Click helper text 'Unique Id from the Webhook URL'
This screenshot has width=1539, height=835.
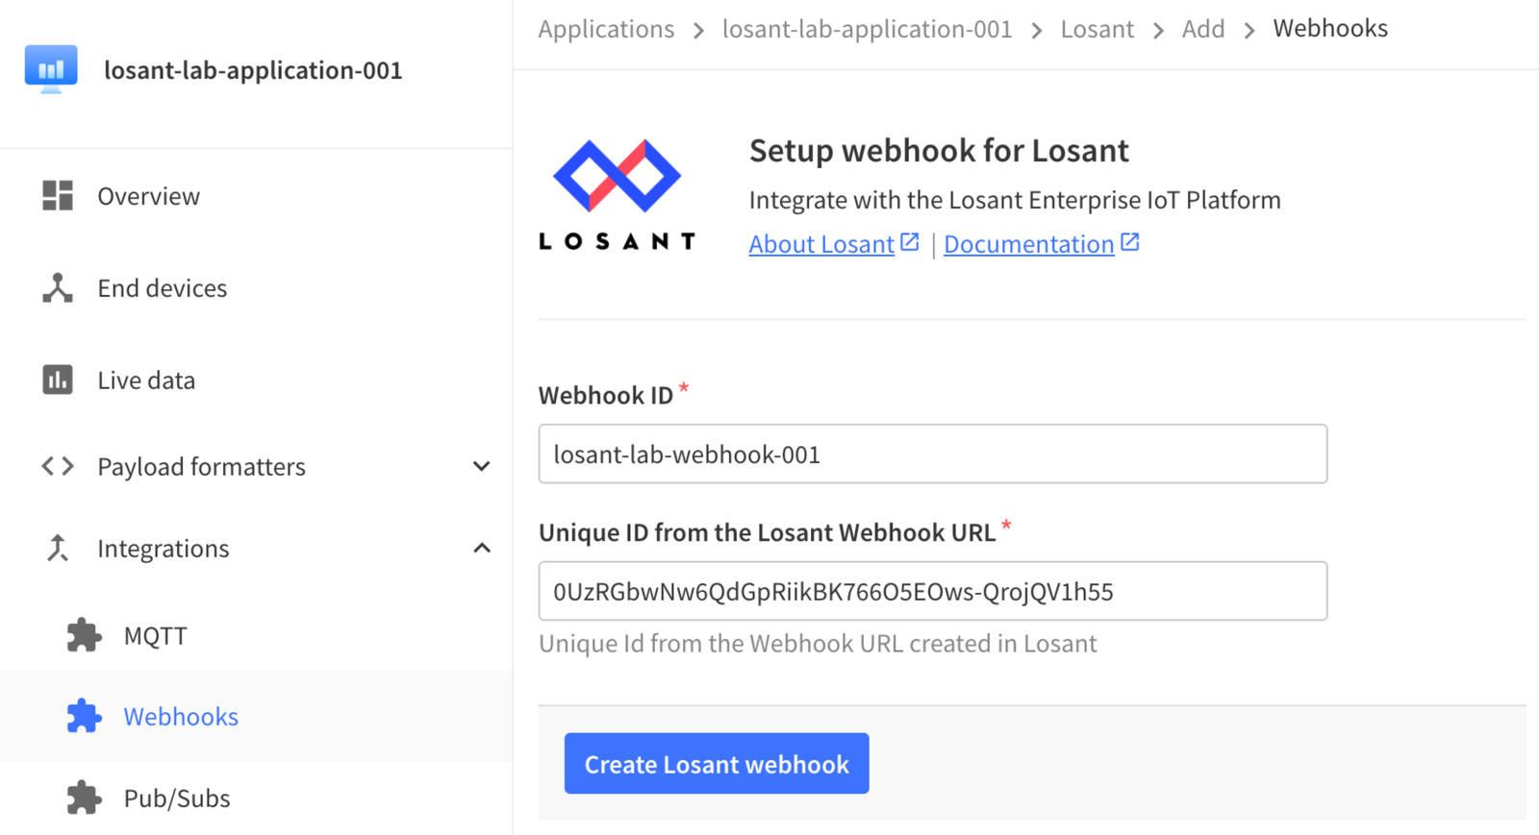[818, 643]
